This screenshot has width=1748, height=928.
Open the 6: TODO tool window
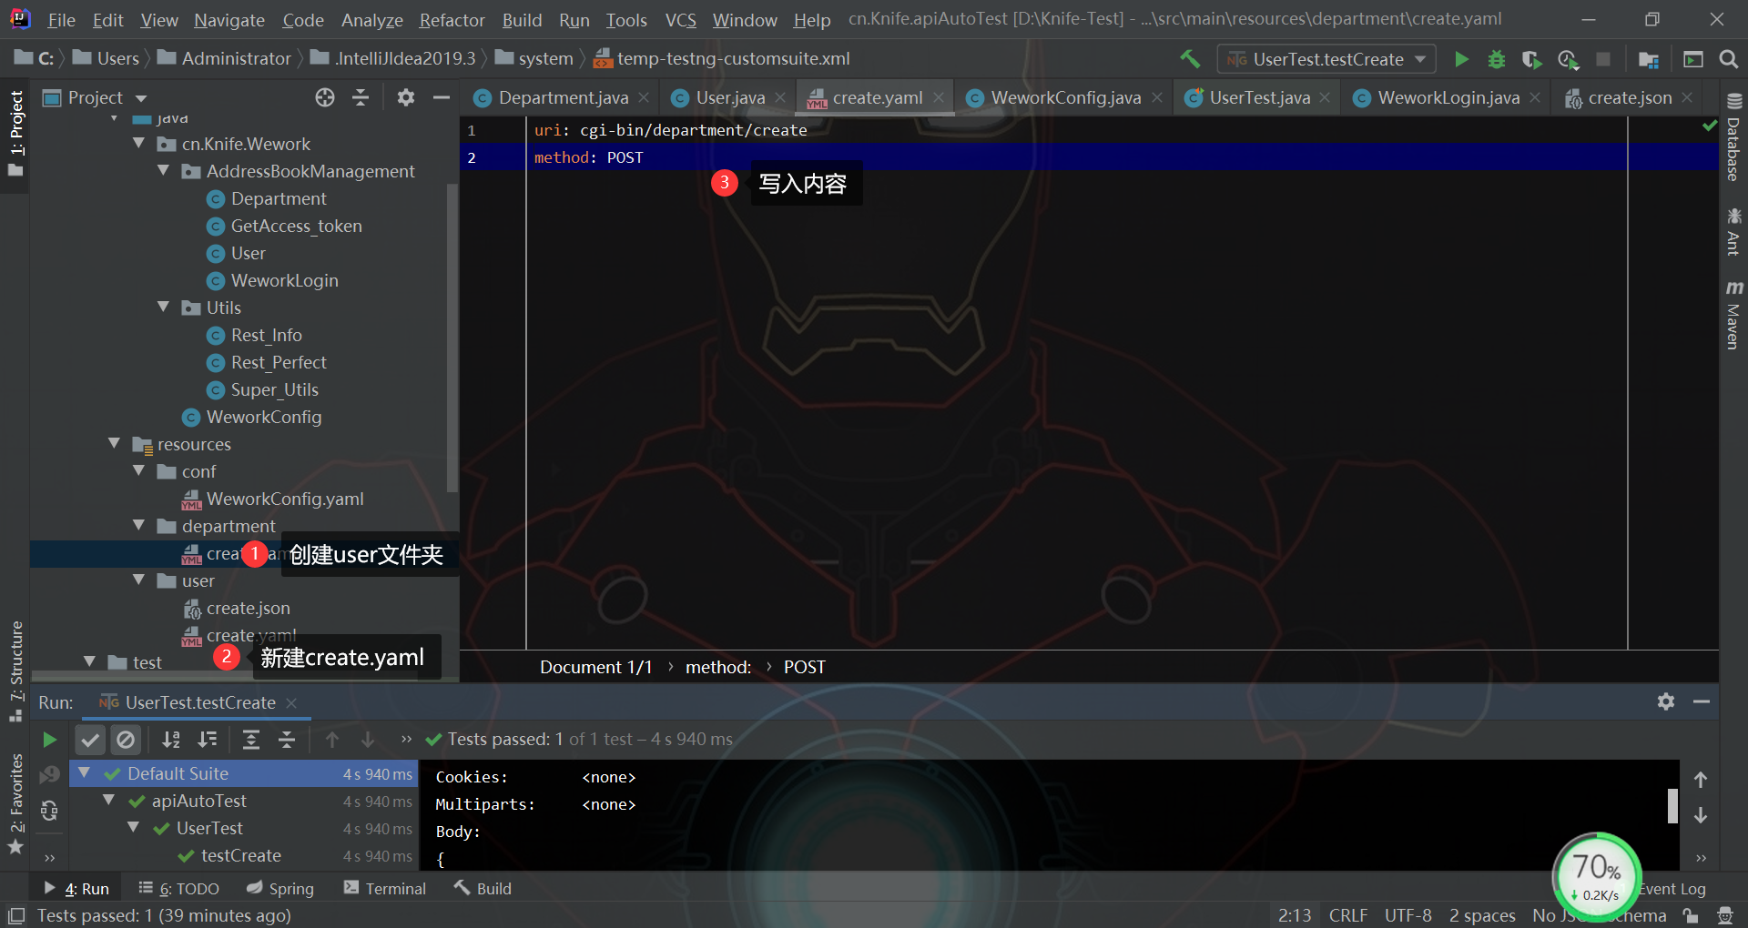click(178, 888)
